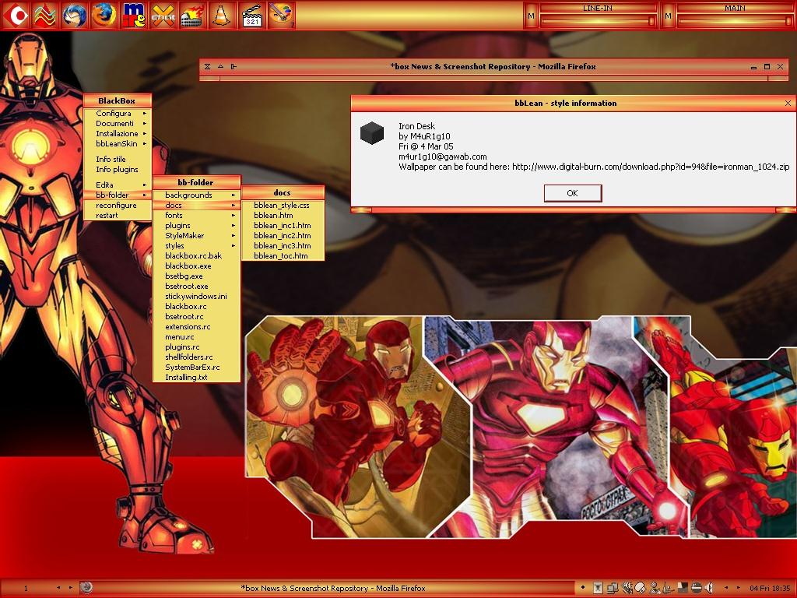Expand the fonts folder submenu
Viewport: 797px width, 598px height.
click(x=196, y=215)
